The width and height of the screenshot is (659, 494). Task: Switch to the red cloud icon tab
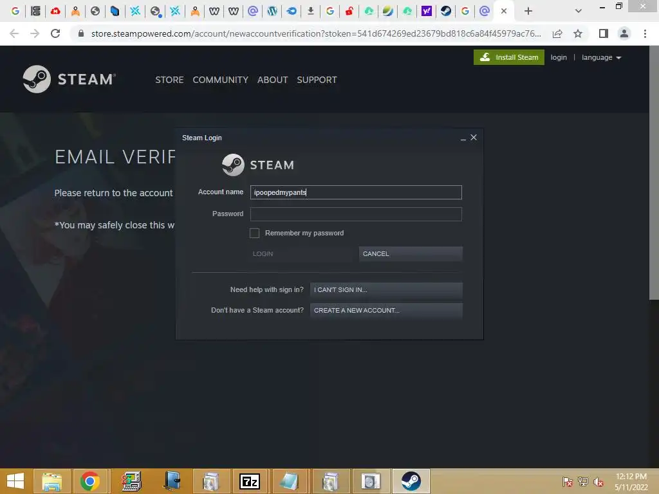point(55,11)
